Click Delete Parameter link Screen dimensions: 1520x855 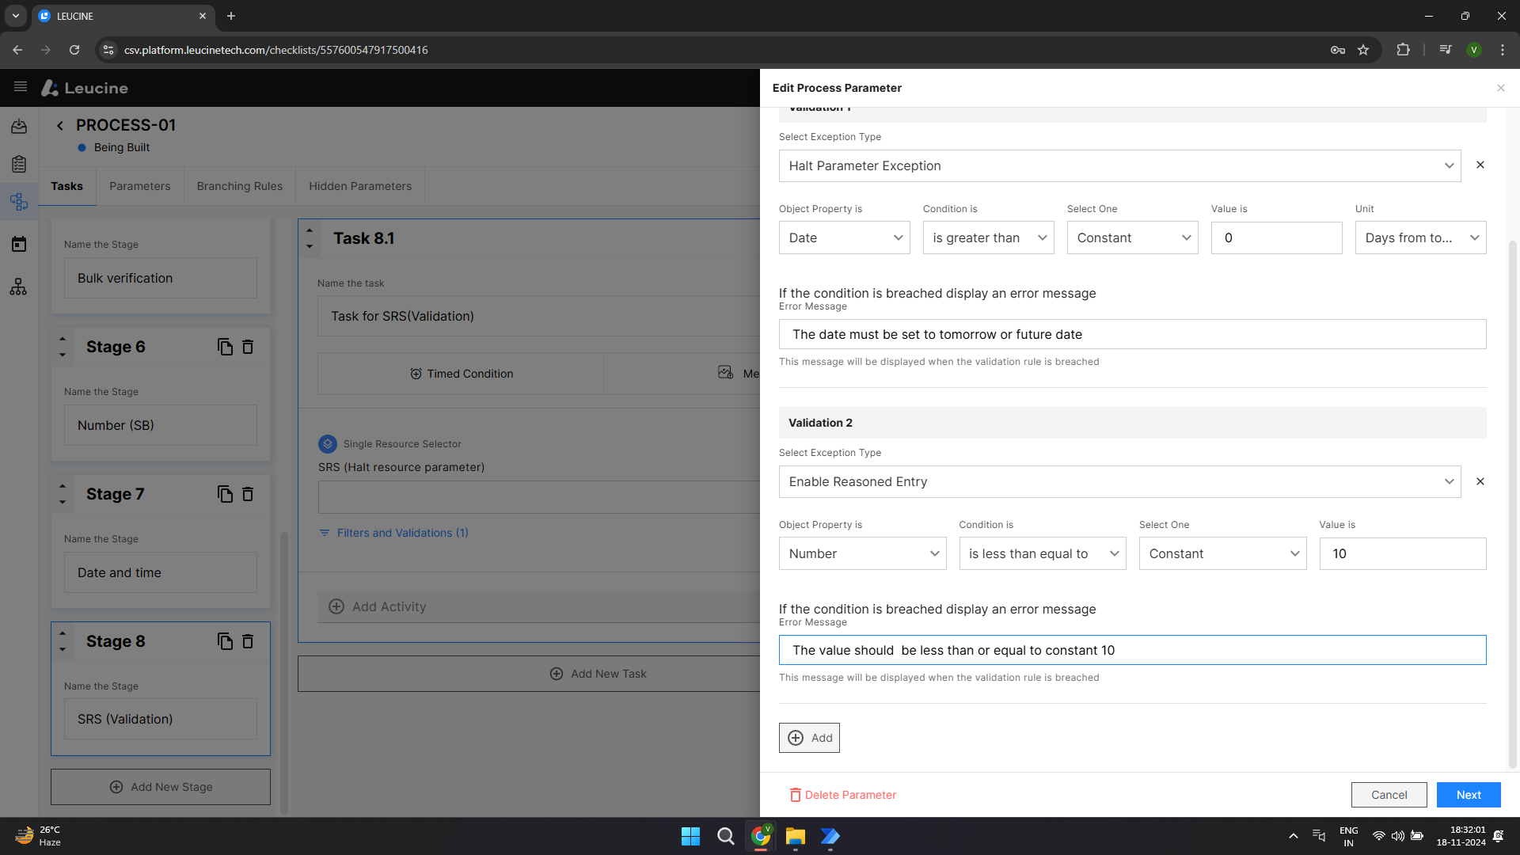tap(843, 795)
